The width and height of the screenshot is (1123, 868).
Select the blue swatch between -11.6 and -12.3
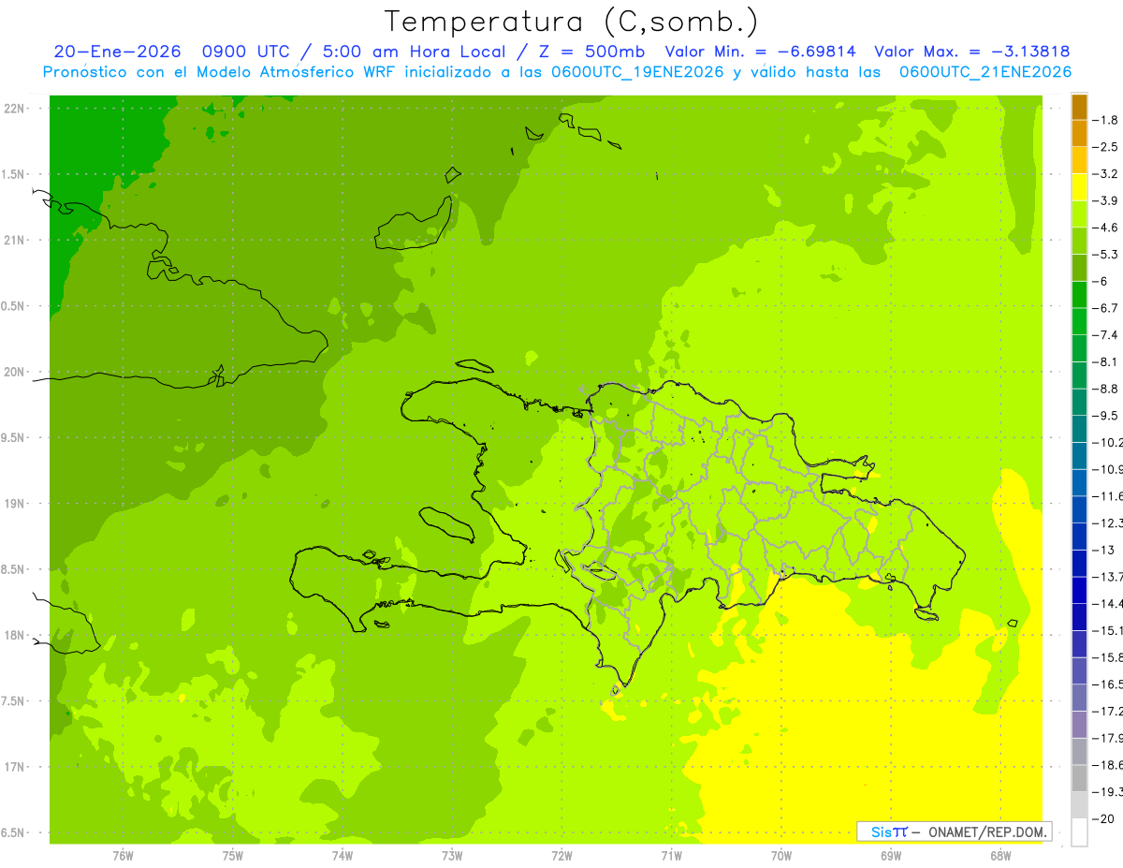(x=1079, y=509)
